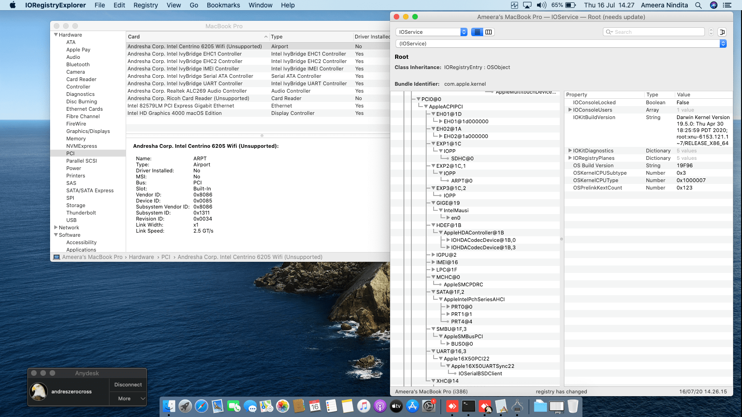Click the Disconnect button in Anydesk
This screenshot has height=417, width=742.
[x=128, y=385]
